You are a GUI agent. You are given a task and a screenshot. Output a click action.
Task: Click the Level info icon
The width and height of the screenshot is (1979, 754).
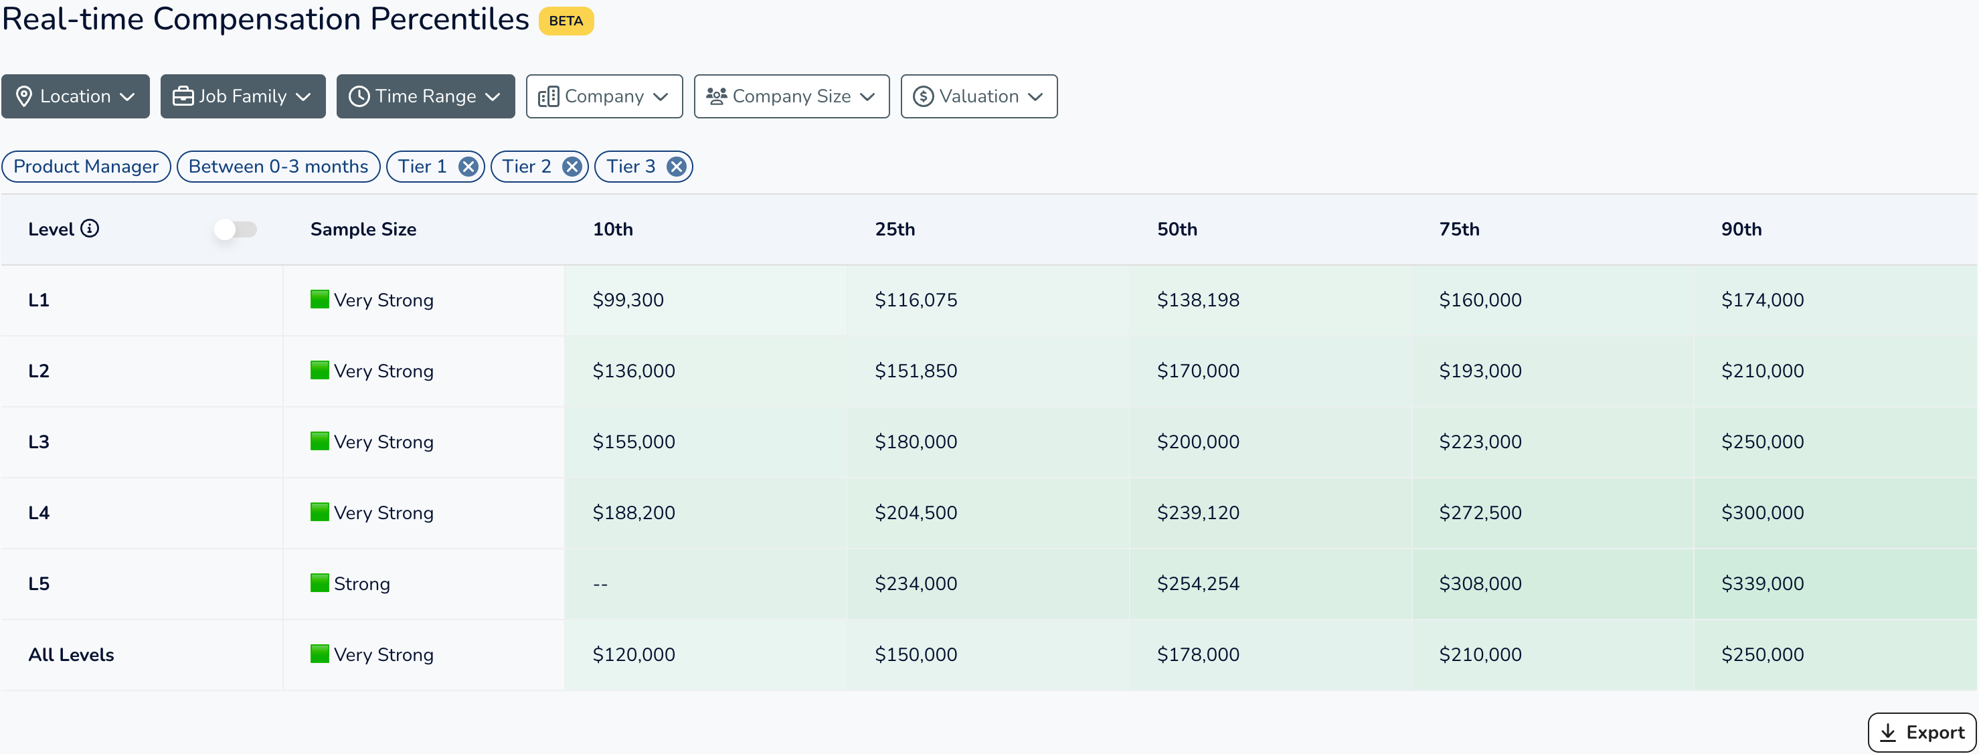click(90, 229)
